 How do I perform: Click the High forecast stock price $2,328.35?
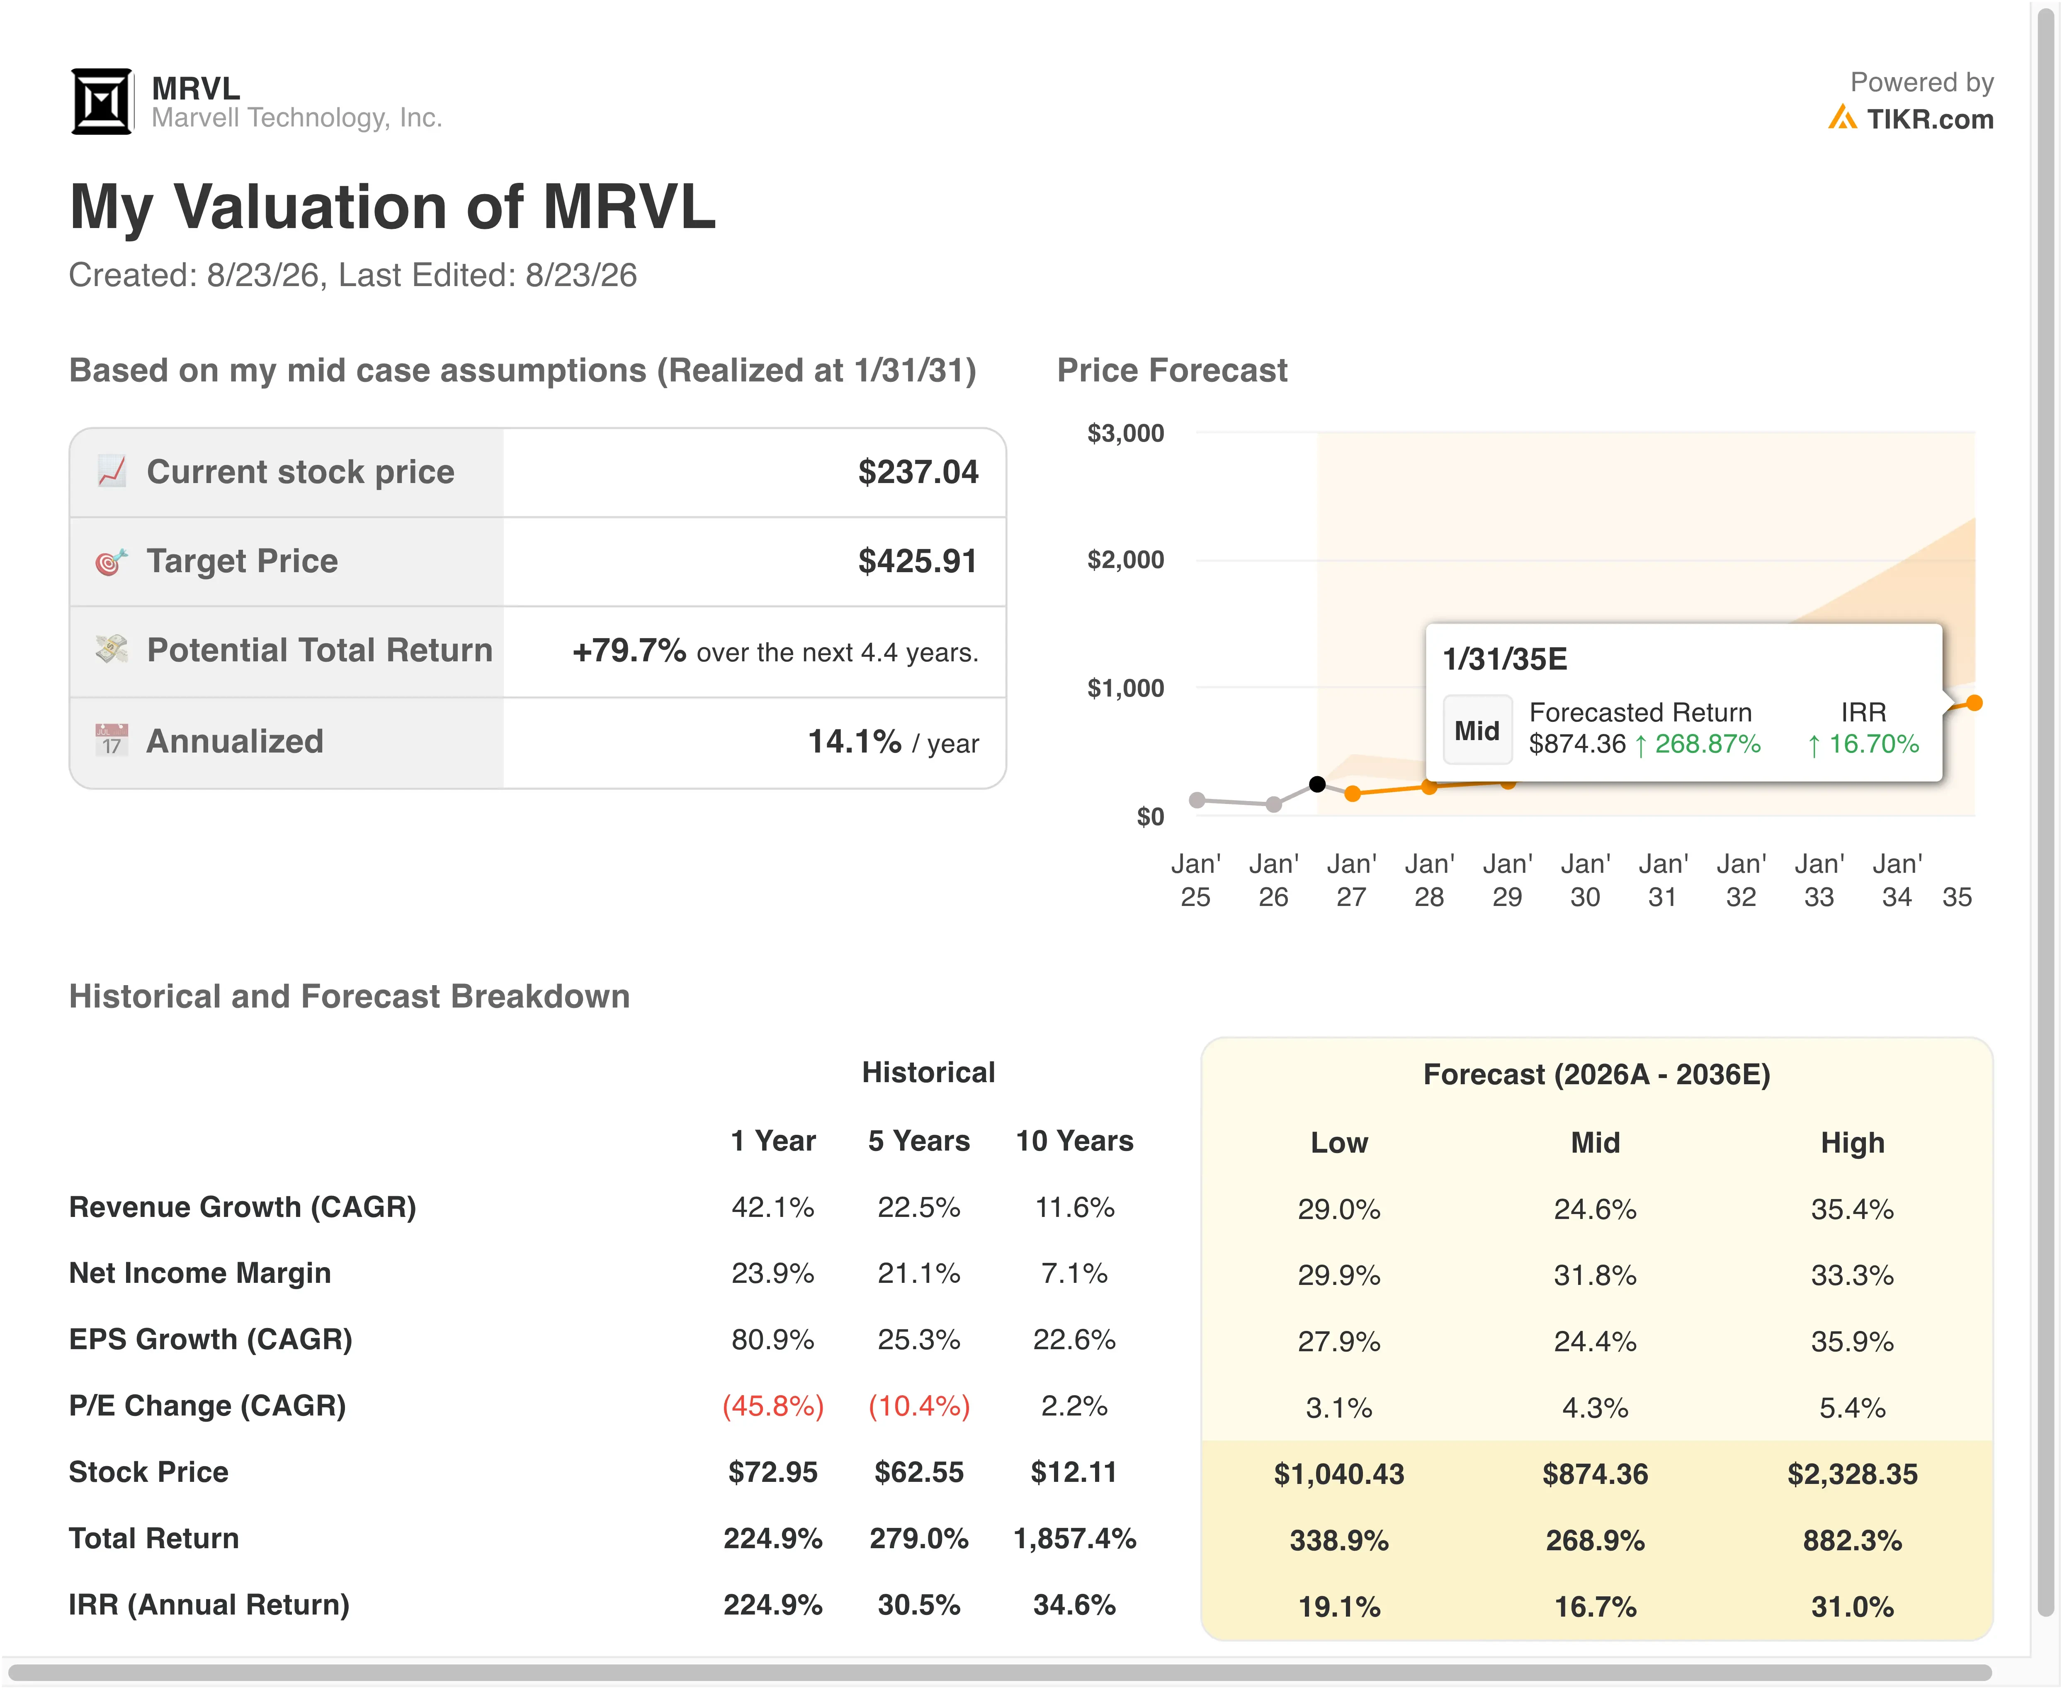(x=1853, y=1475)
